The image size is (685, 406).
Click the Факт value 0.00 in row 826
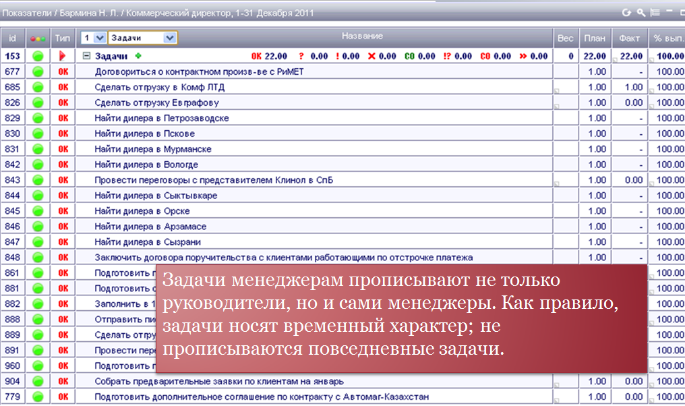(x=634, y=103)
